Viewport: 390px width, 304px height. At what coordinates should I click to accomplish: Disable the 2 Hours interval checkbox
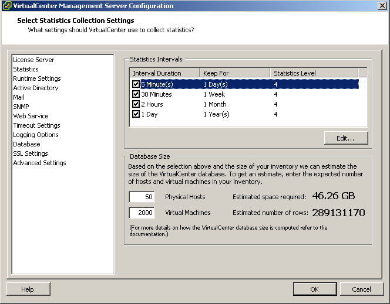136,104
